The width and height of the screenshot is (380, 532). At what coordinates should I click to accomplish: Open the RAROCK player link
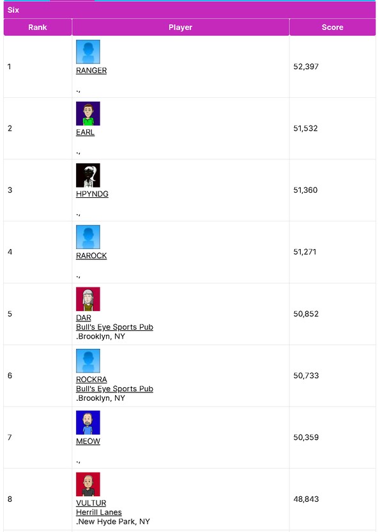(91, 256)
